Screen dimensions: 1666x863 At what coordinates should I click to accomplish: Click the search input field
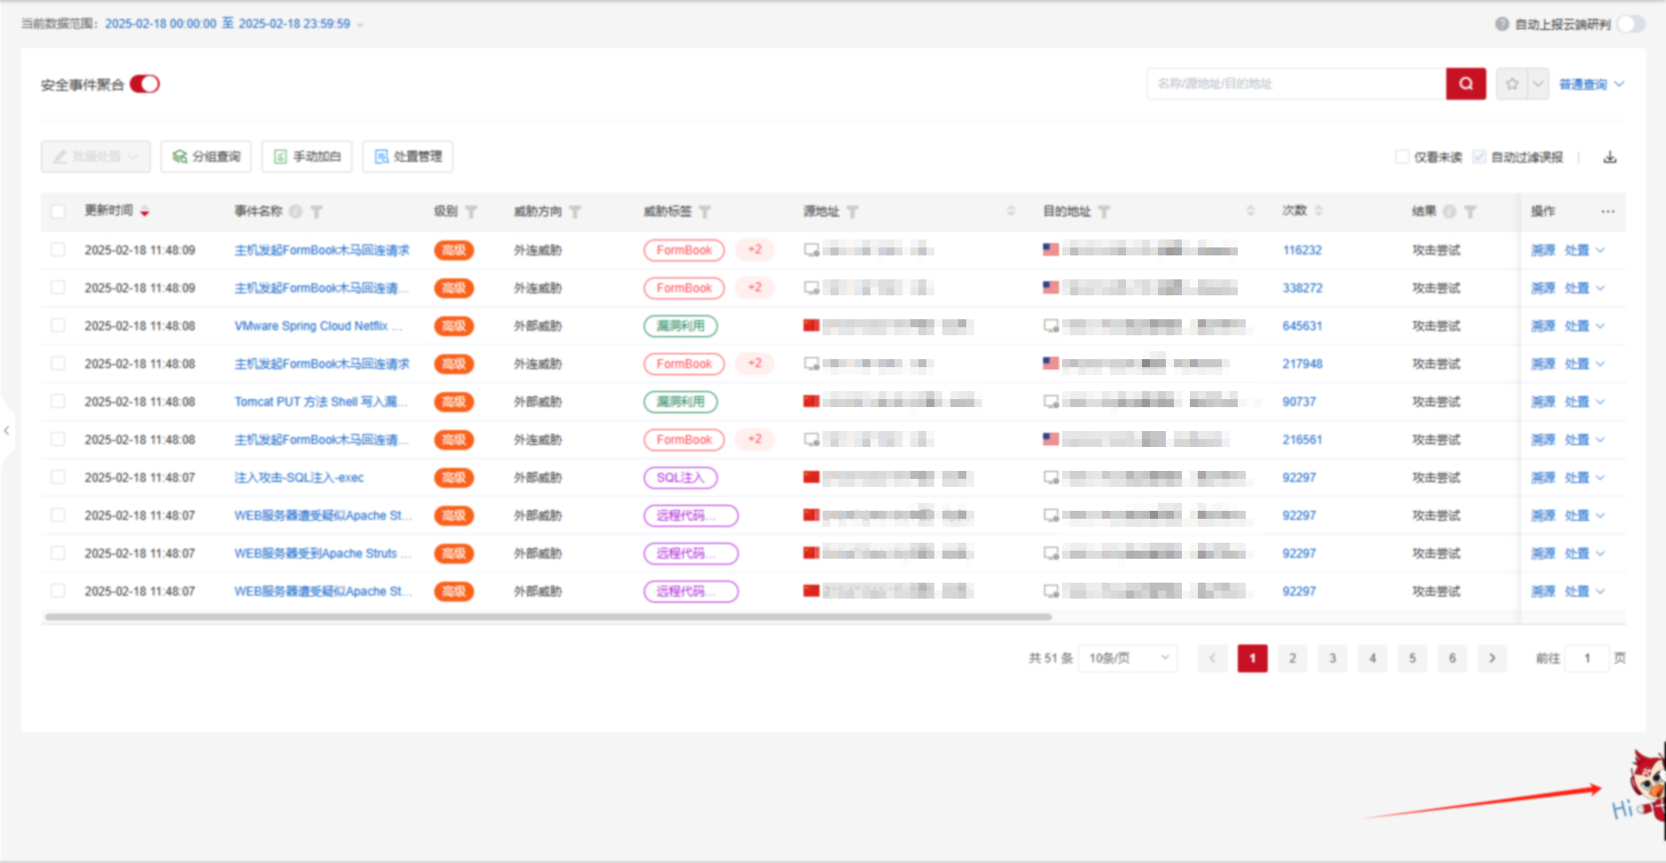pos(1295,84)
